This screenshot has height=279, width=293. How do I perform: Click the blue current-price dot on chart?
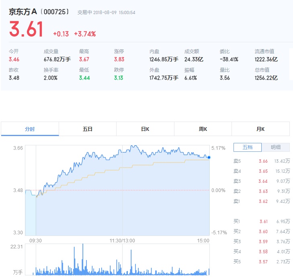tap(209, 157)
